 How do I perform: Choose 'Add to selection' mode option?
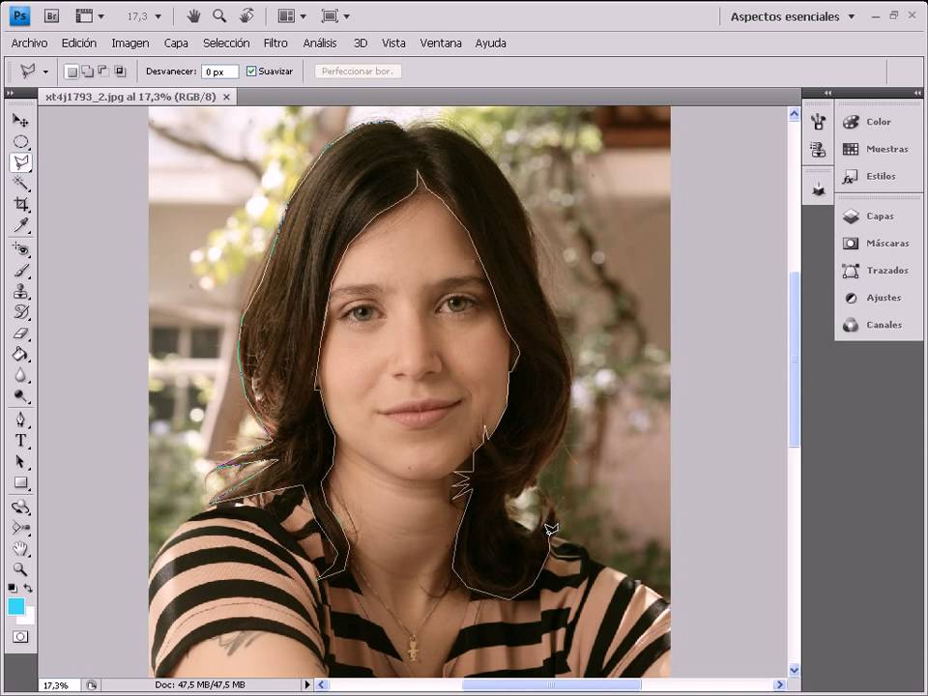click(x=87, y=72)
